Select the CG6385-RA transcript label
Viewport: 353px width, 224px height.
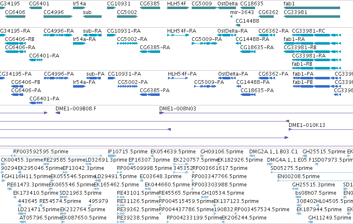pyautogui.click(x=155, y=48)
